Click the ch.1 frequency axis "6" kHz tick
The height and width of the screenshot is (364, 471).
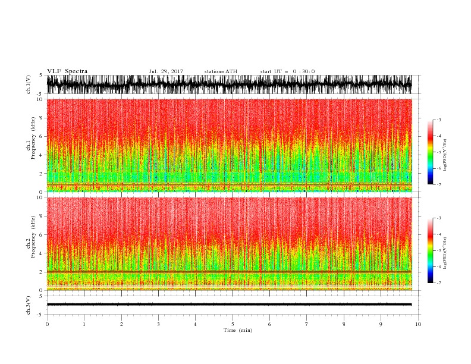tap(41, 136)
